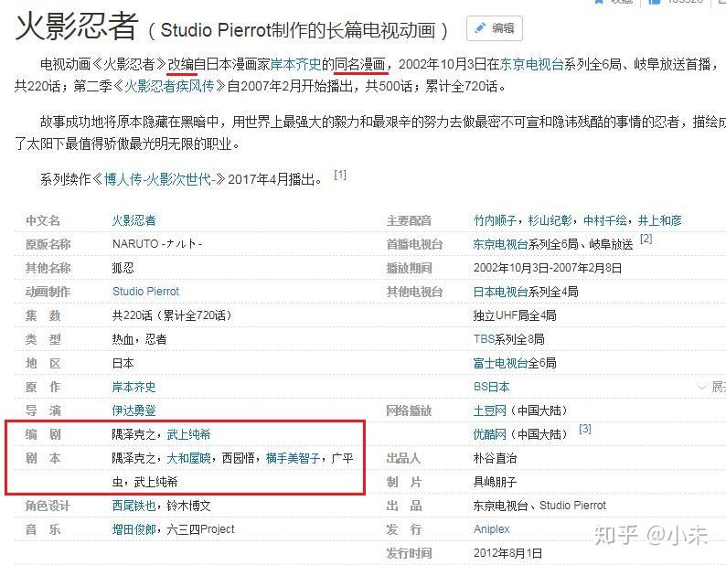Open the 火影忍者疾风传 link

pyautogui.click(x=169, y=86)
